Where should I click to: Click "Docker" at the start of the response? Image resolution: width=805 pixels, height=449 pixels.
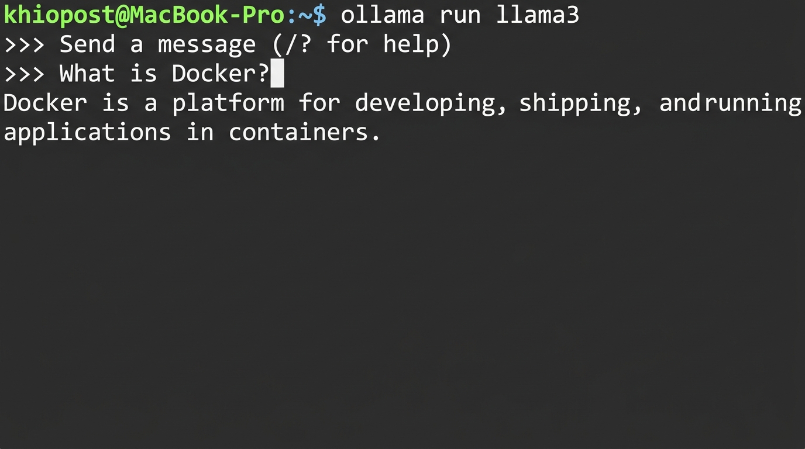point(45,103)
